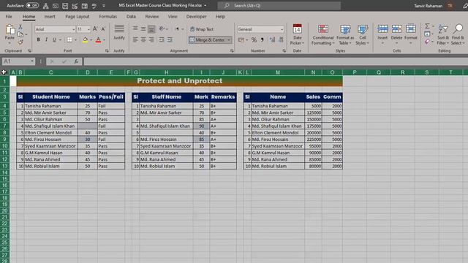Select Middle Align icon
The height and width of the screenshot is (263, 468).
coord(143,29)
